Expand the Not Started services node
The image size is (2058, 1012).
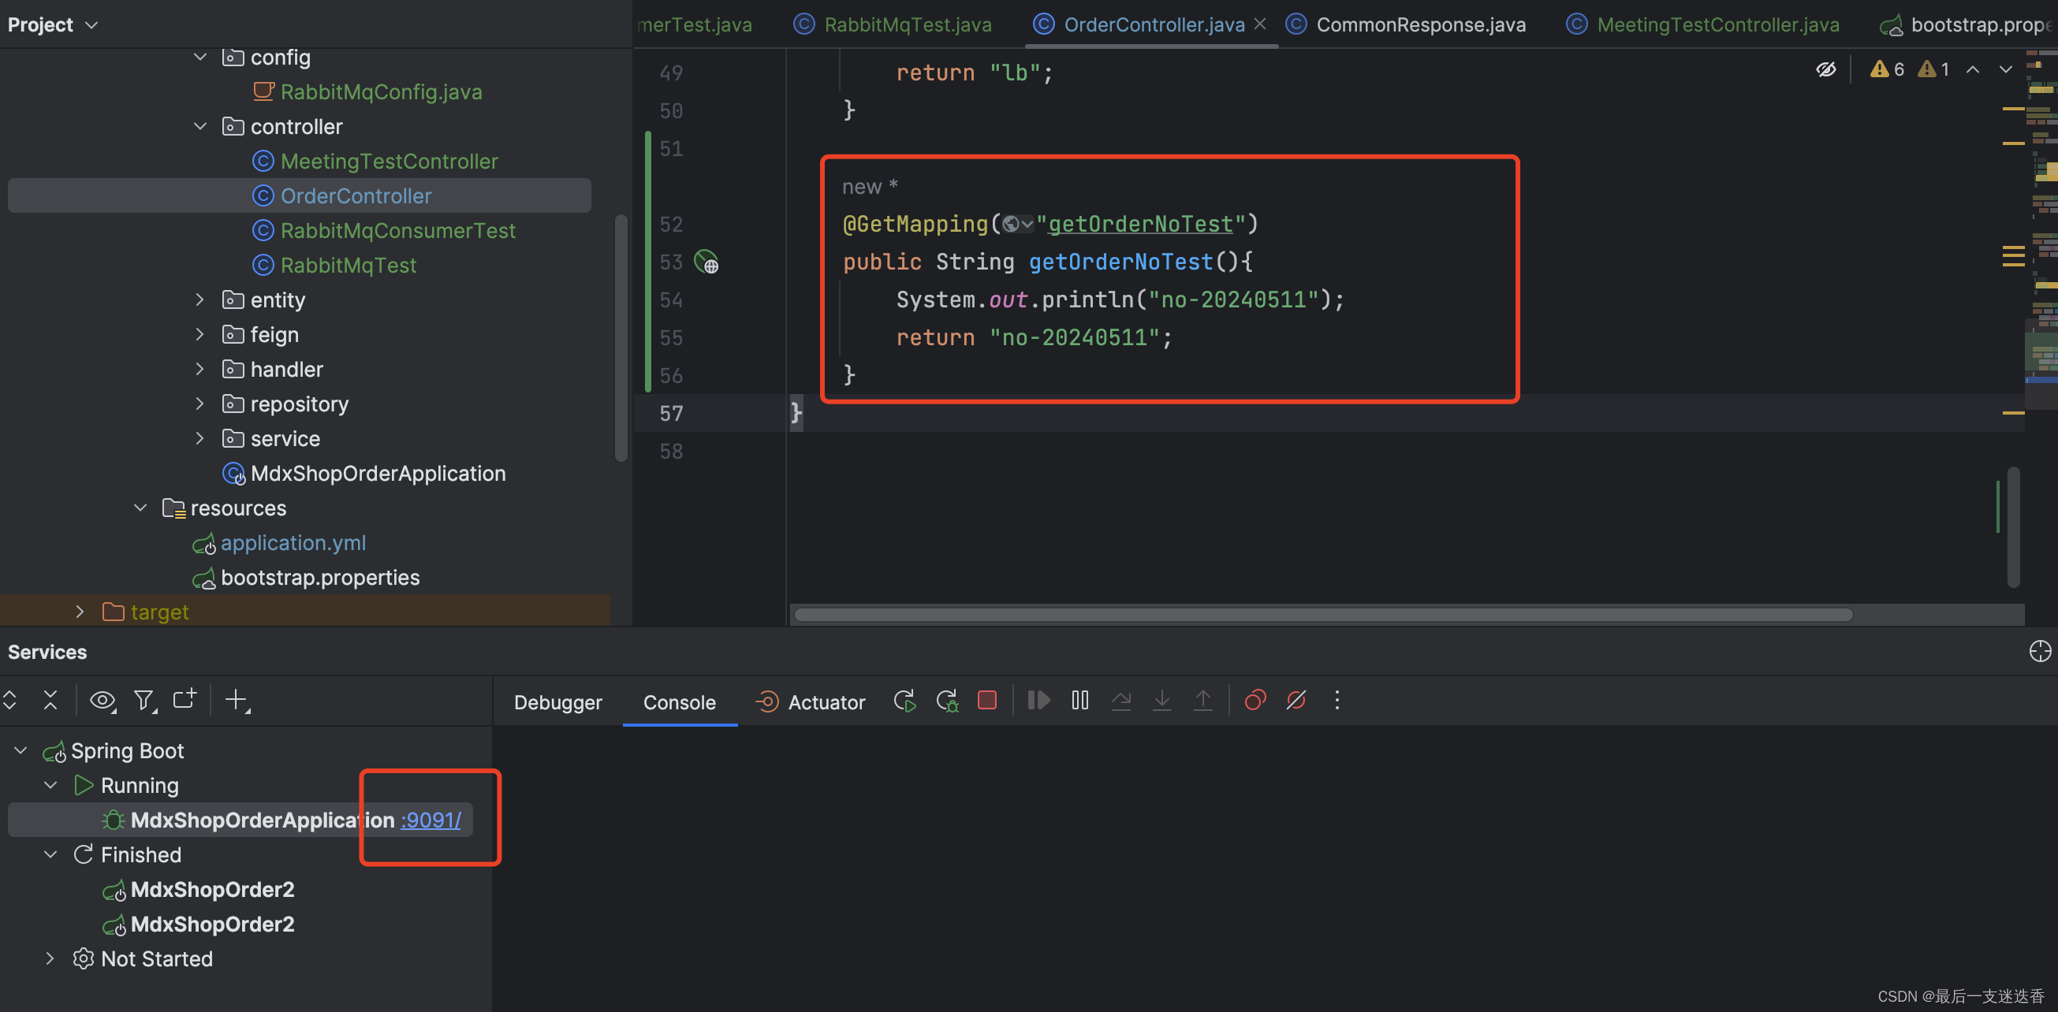(50, 958)
